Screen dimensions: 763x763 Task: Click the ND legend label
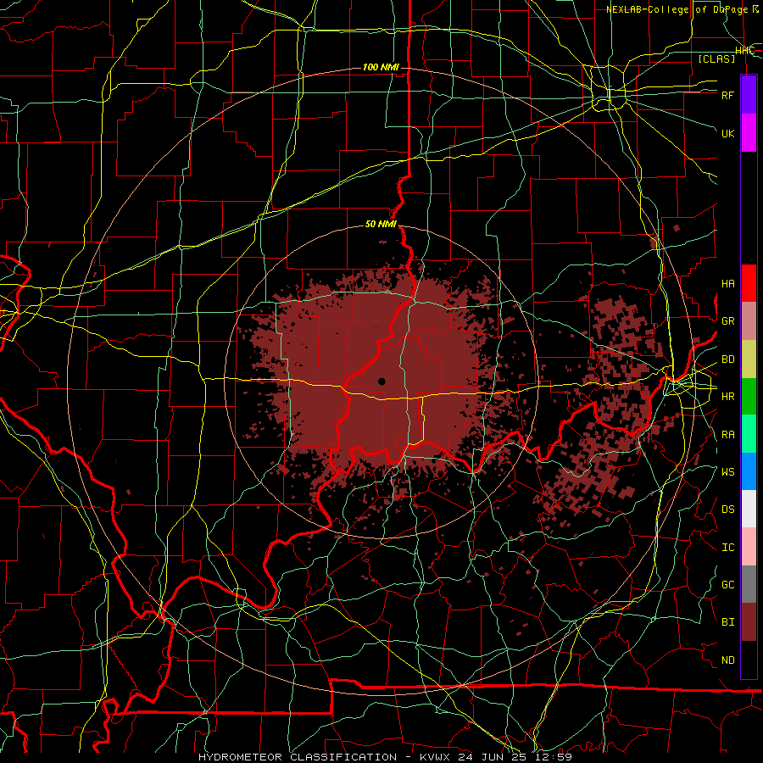click(727, 660)
